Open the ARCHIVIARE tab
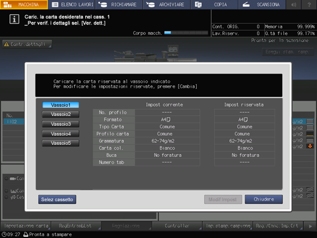Screen dimensions: 317x238 [x=167, y=4]
